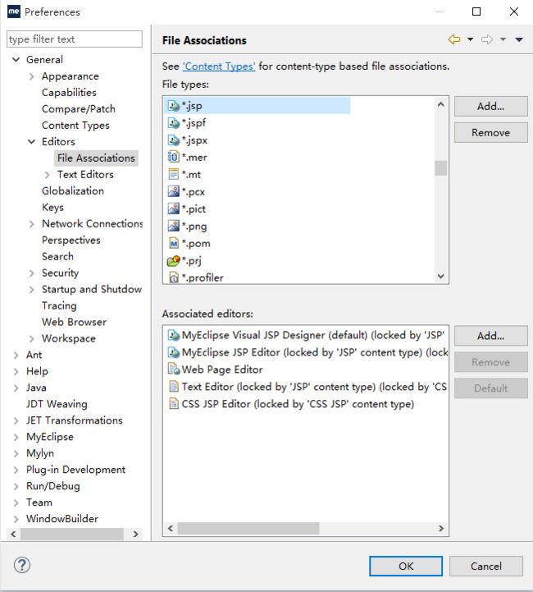Expand the Java preferences node
533x592 pixels.
tap(16, 388)
